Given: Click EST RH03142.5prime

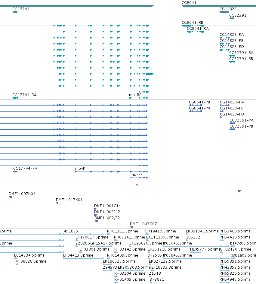Looking at the screenshot, I should (x=130, y=249).
